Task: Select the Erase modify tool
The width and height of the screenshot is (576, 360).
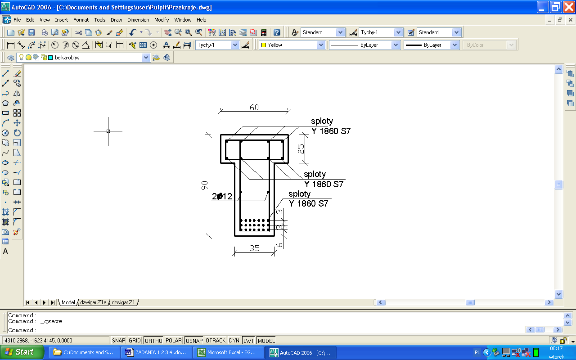Action: 17,73
